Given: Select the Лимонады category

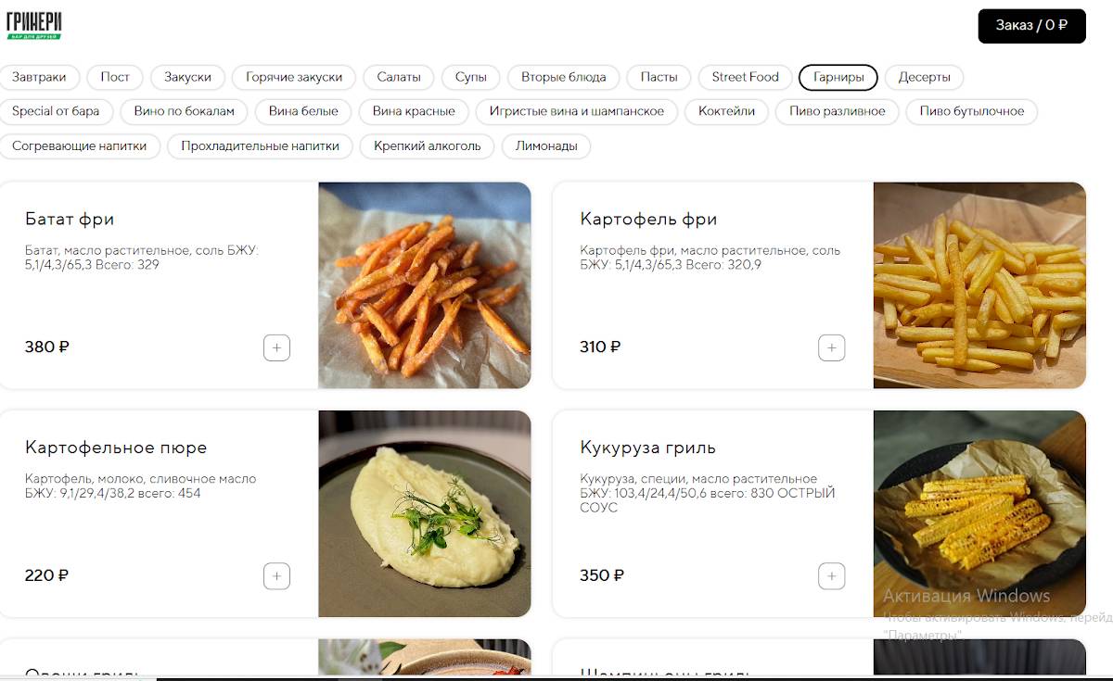Looking at the screenshot, I should (x=546, y=146).
